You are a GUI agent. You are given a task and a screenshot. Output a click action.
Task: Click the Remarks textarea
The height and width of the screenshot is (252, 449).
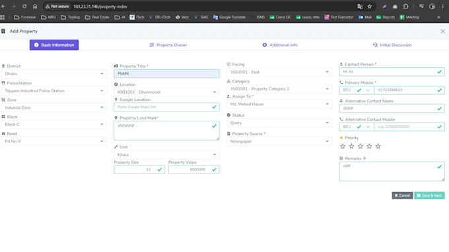click(x=392, y=172)
